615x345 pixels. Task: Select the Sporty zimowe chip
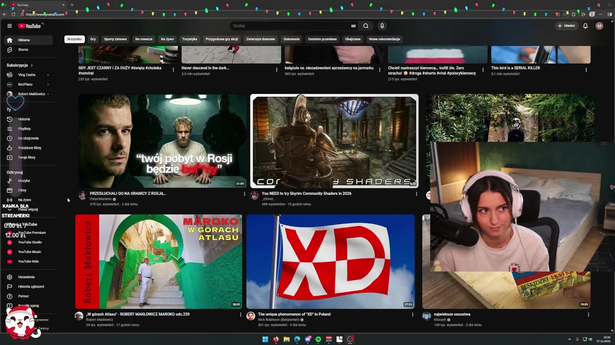pos(115,39)
